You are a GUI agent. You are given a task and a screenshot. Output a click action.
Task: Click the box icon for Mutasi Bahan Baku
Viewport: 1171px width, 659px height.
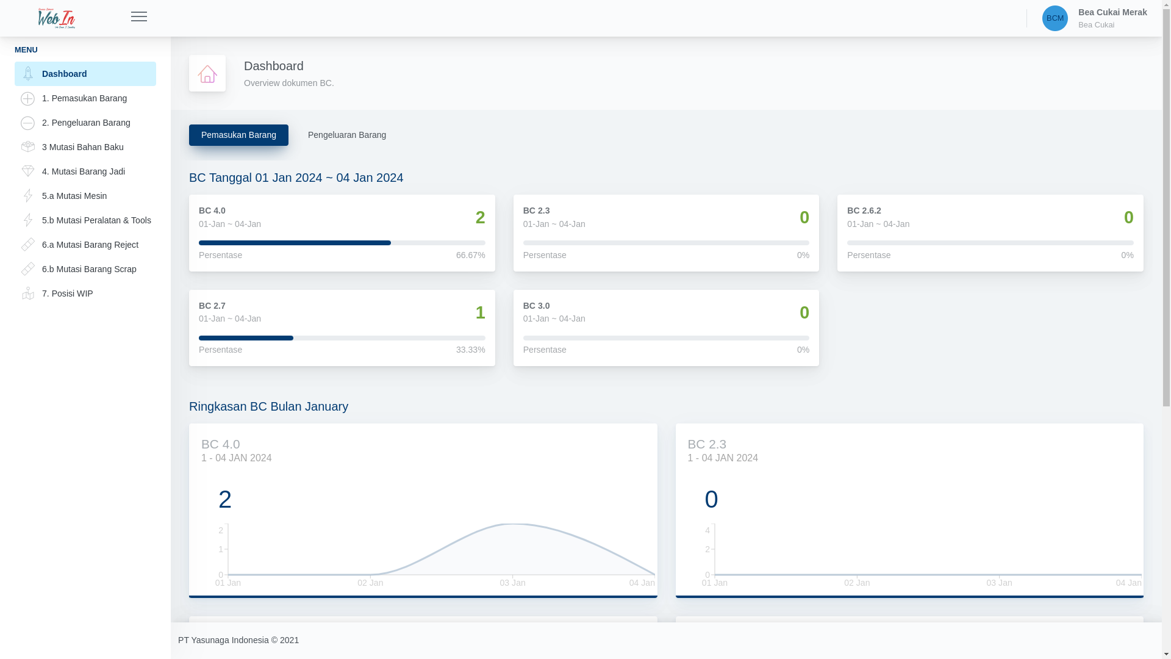[27, 147]
